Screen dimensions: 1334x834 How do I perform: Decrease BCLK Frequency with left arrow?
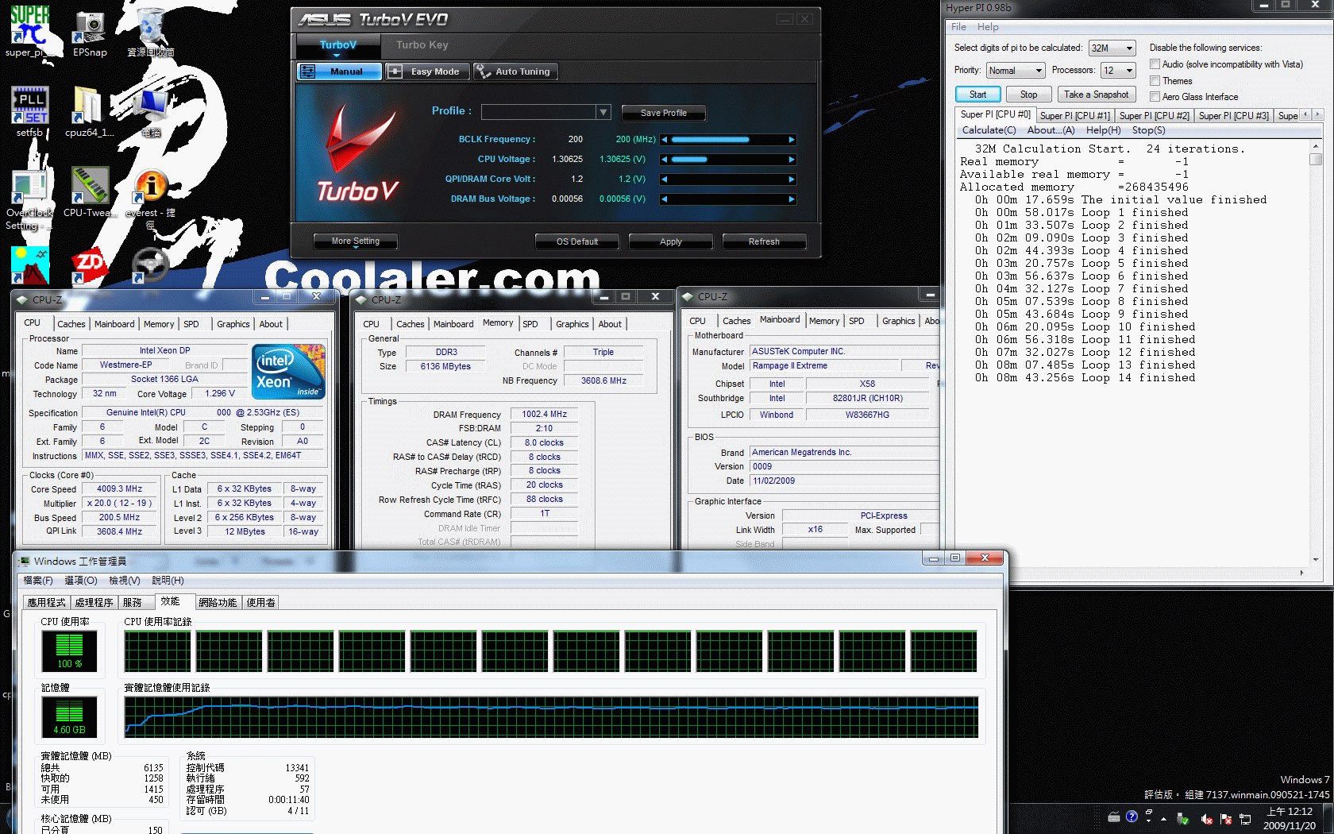pos(665,140)
